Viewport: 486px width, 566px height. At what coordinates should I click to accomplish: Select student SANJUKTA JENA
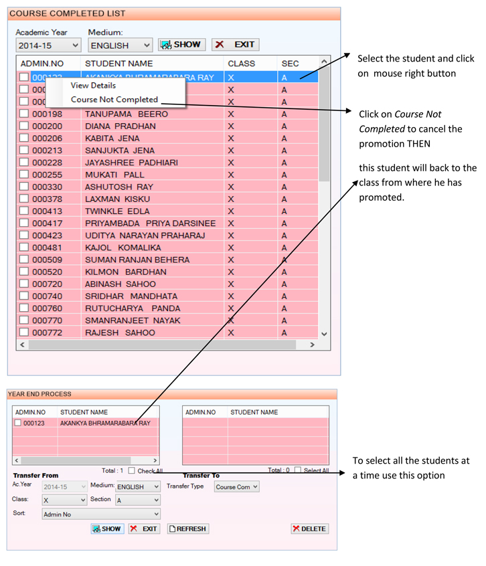pyautogui.click(x=120, y=151)
